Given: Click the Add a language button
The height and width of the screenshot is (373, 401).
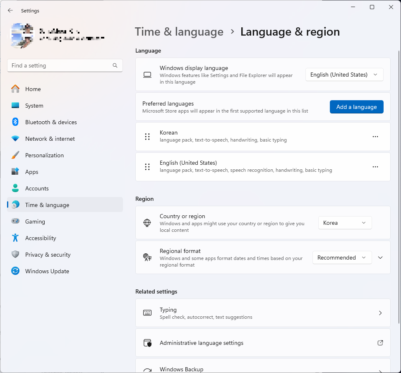Looking at the screenshot, I should click(x=356, y=107).
